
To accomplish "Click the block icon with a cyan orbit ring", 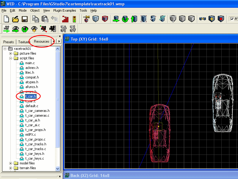I will 162,19.
